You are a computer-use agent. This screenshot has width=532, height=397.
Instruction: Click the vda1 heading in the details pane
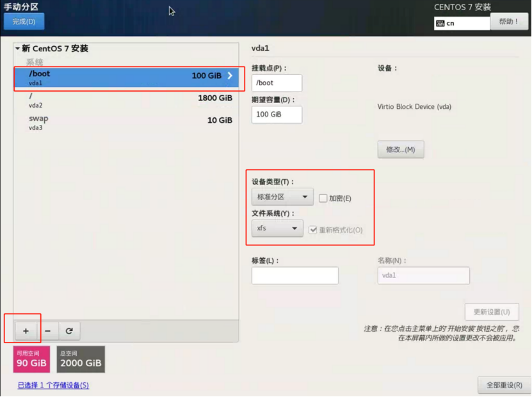[260, 48]
